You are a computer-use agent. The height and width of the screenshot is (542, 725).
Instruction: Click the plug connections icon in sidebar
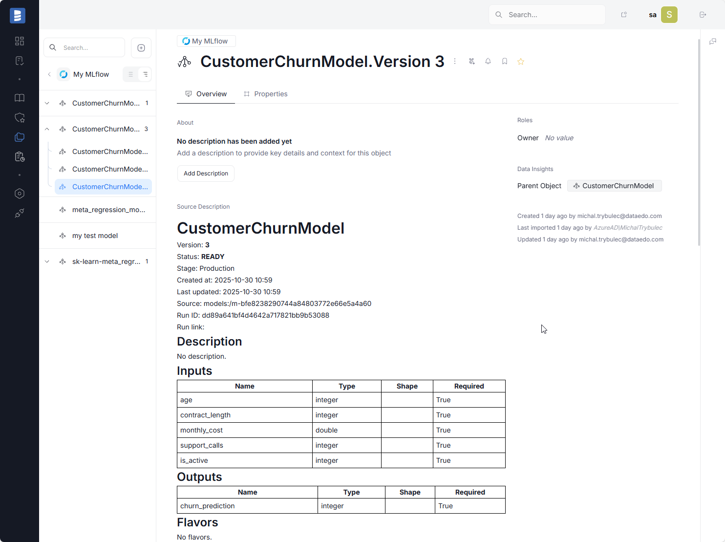tap(20, 213)
